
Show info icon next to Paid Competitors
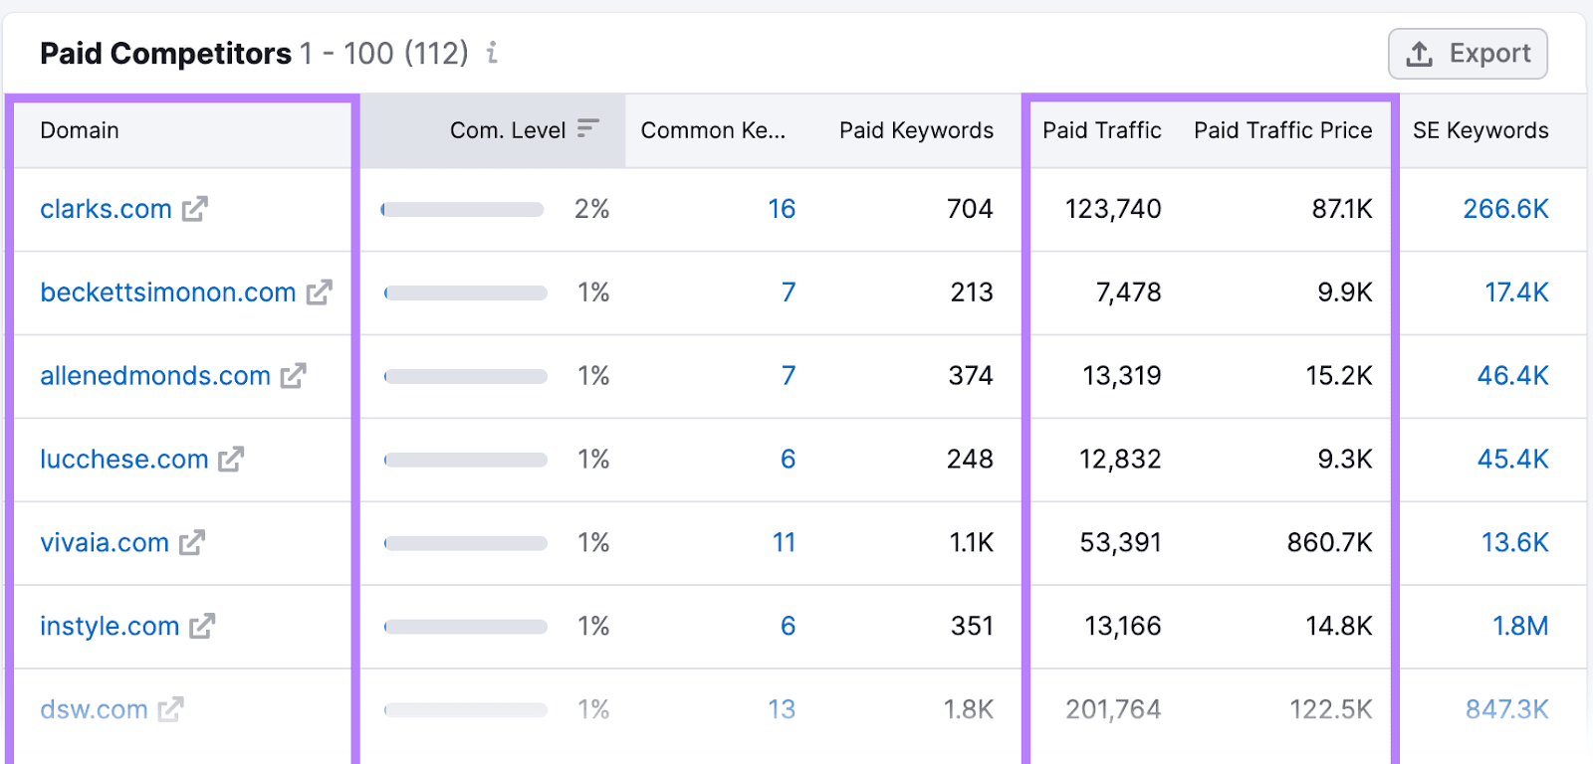click(x=492, y=53)
